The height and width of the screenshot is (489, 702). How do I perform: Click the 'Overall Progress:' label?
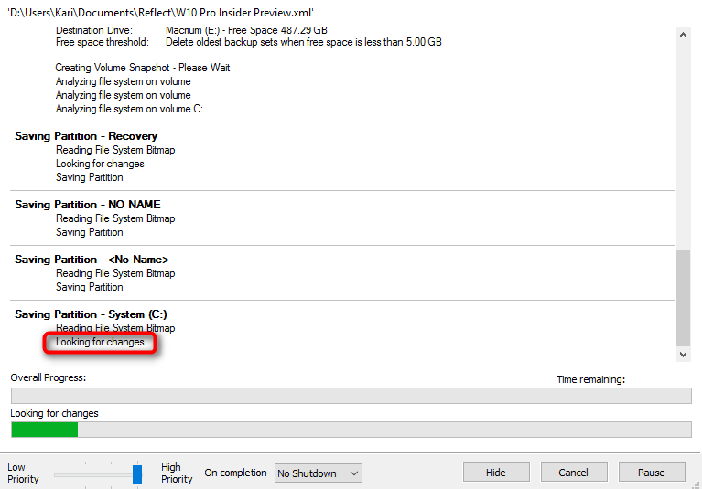tap(49, 377)
